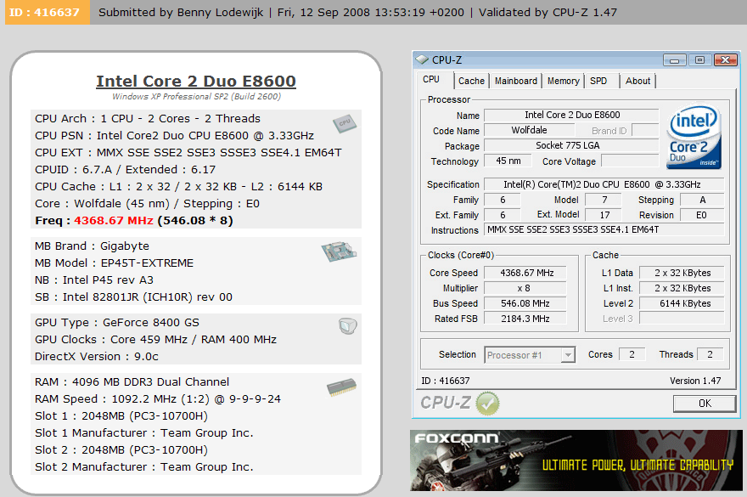747x497 pixels.
Task: Switch to the CPU tab
Action: pyautogui.click(x=431, y=80)
